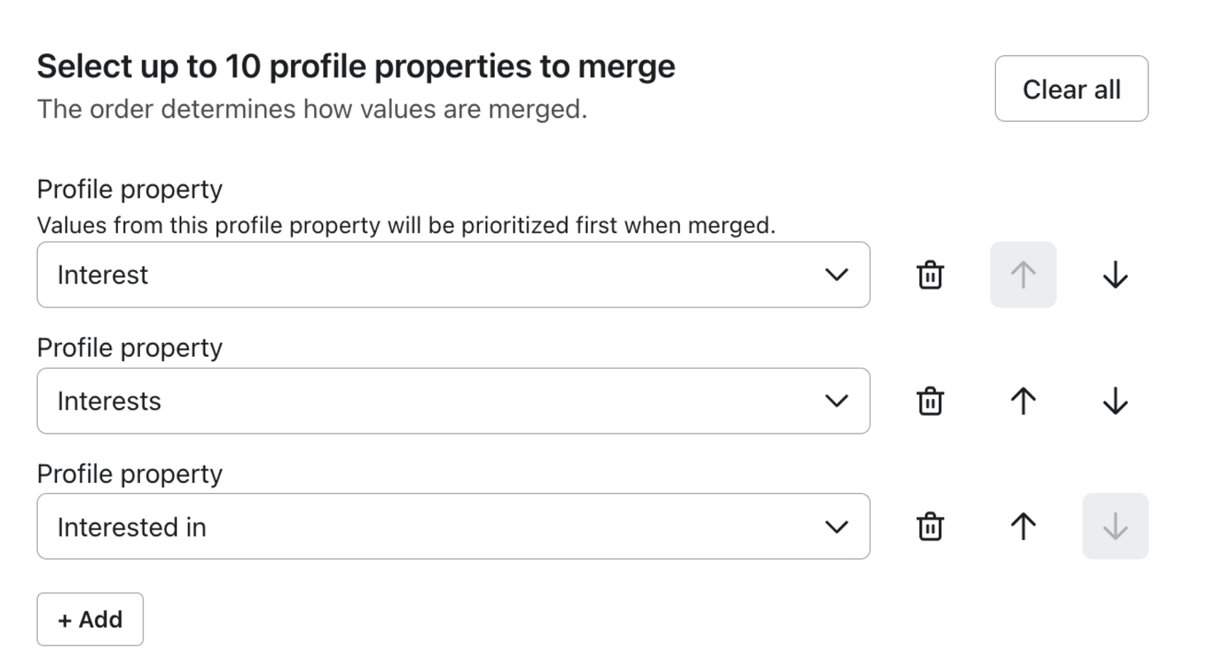Click the Select up to 10 properties heading
The image size is (1225, 671).
[x=355, y=67]
